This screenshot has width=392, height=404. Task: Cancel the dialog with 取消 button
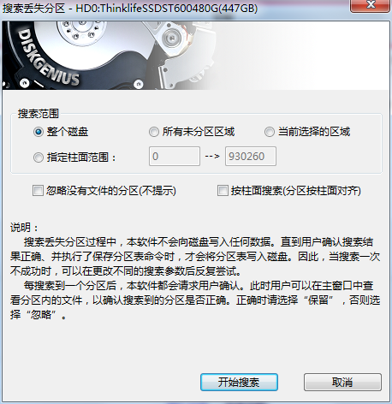pyautogui.click(x=342, y=382)
